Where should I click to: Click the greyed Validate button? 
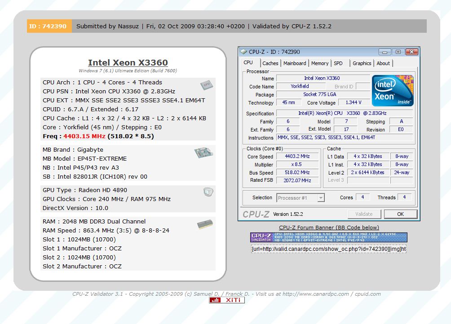(364, 214)
